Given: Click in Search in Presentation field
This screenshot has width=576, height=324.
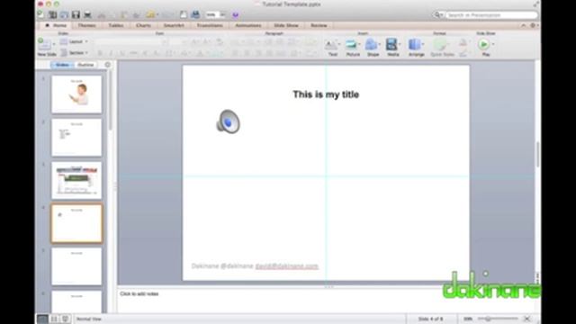Looking at the screenshot, I should [x=491, y=15].
